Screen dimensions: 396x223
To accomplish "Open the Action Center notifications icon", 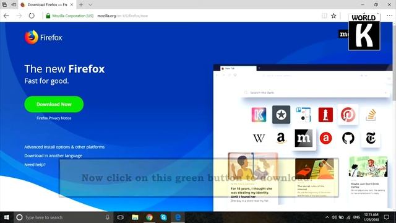I will pyautogui.click(x=386, y=217).
